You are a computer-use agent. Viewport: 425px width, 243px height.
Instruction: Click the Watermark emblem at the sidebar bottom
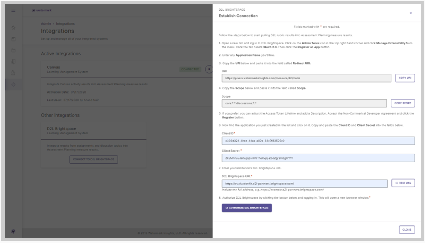pyautogui.click(x=13, y=231)
